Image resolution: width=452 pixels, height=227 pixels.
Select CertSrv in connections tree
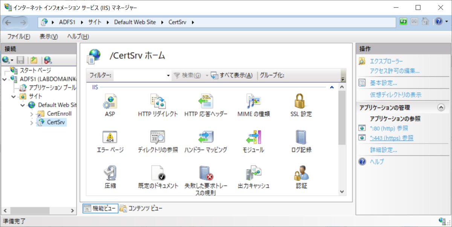(x=56, y=122)
